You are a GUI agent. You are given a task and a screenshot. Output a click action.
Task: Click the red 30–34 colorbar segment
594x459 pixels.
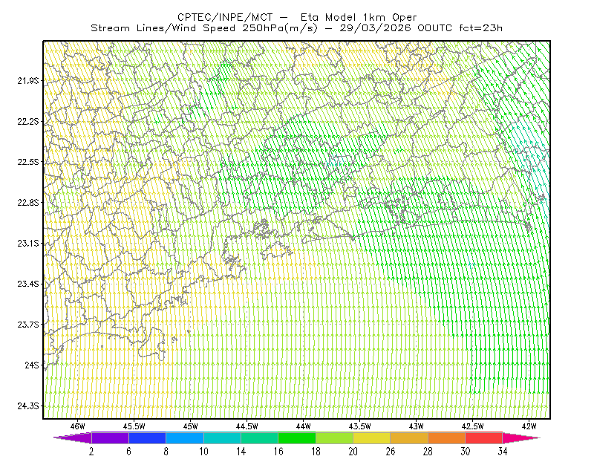point(484,437)
